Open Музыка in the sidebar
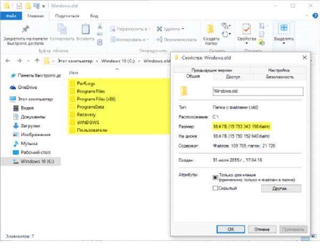 (25, 143)
